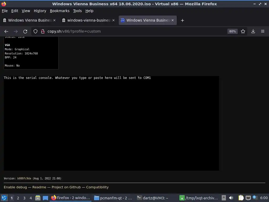The image size is (269, 202).
Task: Open the volume control tray icon
Action: [231, 198]
